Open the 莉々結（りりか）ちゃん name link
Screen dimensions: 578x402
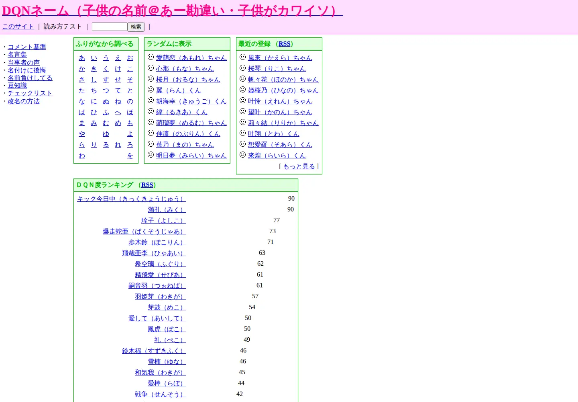(283, 123)
